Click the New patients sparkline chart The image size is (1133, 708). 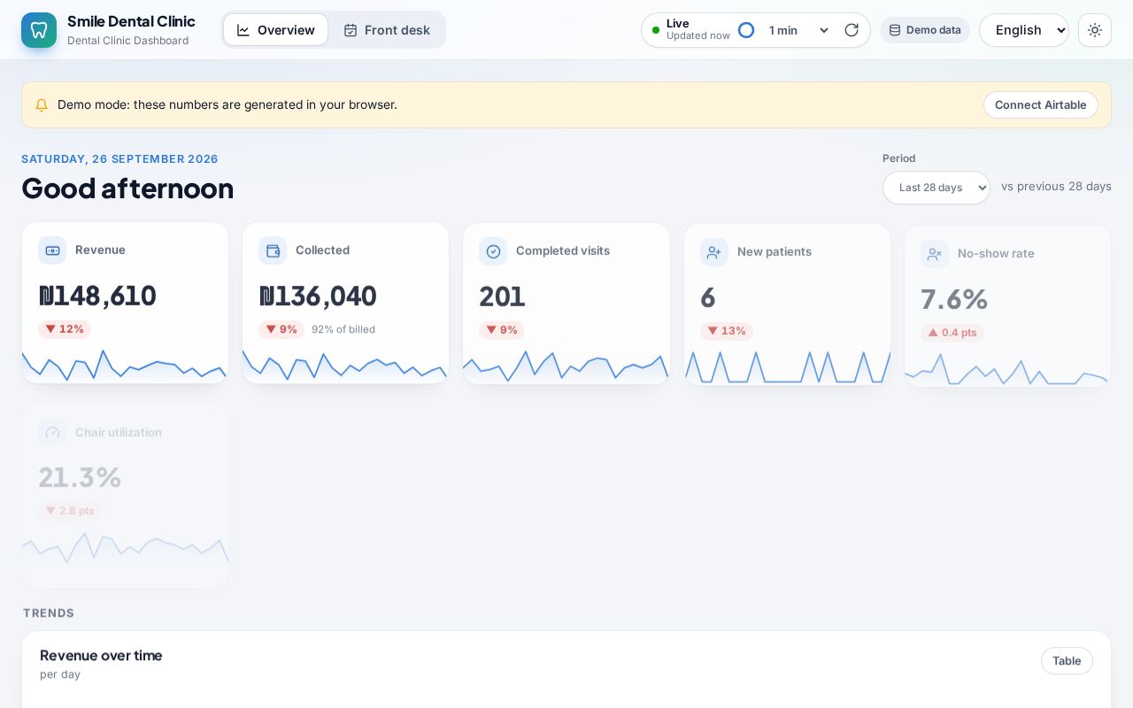tap(788, 367)
